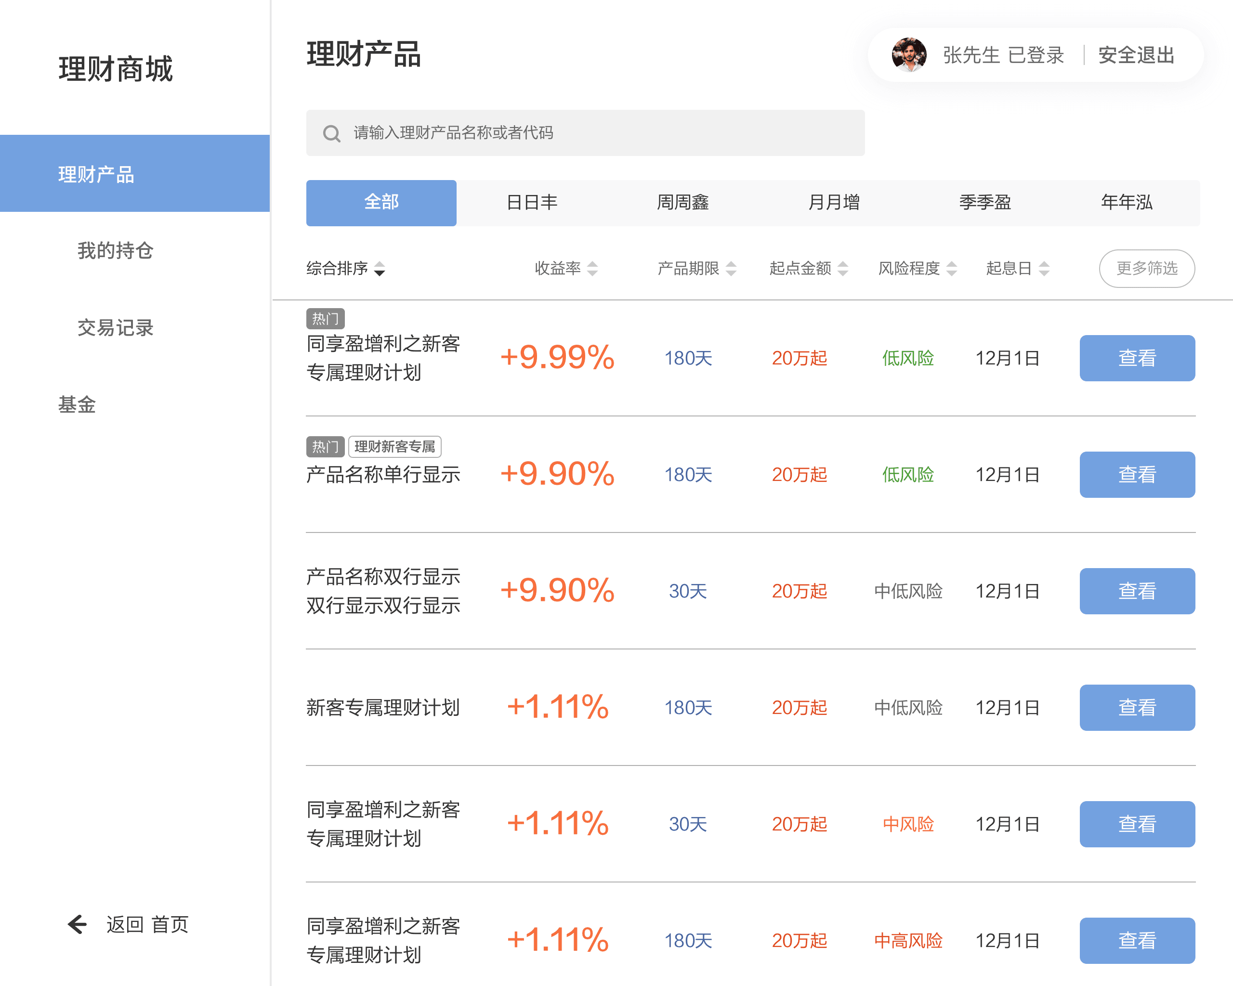1233x986 pixels.
Task: Click the sort arrows next to 风险程度
Action: [952, 268]
